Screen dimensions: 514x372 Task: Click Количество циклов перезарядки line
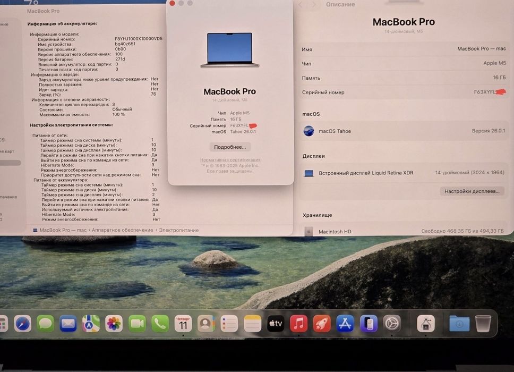[77, 104]
